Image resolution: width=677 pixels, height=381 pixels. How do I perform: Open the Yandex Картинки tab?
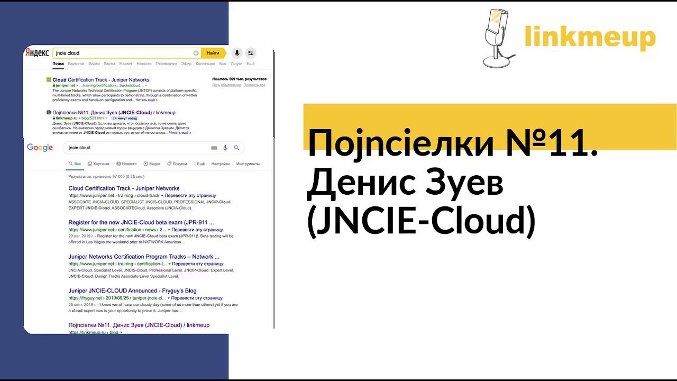coord(76,63)
